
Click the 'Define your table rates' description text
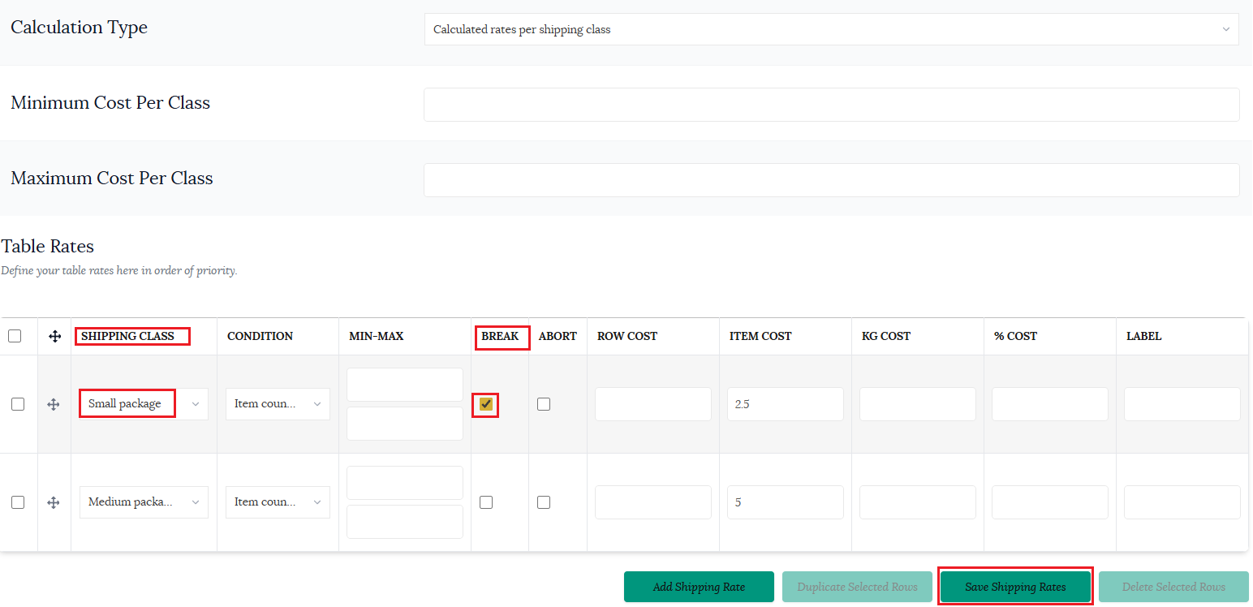[x=119, y=271]
